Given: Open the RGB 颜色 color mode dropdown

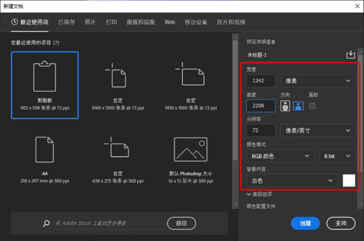Looking at the screenshot, I should coord(280,156).
